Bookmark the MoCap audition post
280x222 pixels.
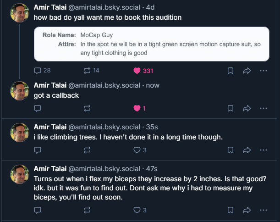[x=231, y=71]
